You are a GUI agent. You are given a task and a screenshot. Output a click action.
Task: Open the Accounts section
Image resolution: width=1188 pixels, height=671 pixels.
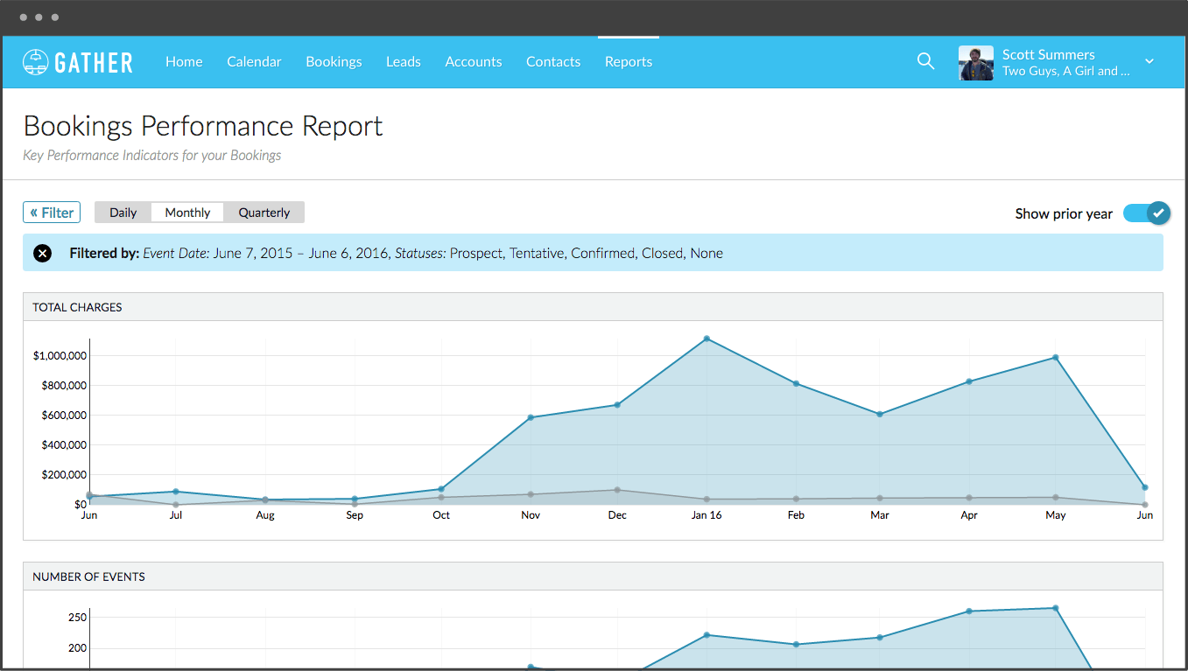point(474,62)
